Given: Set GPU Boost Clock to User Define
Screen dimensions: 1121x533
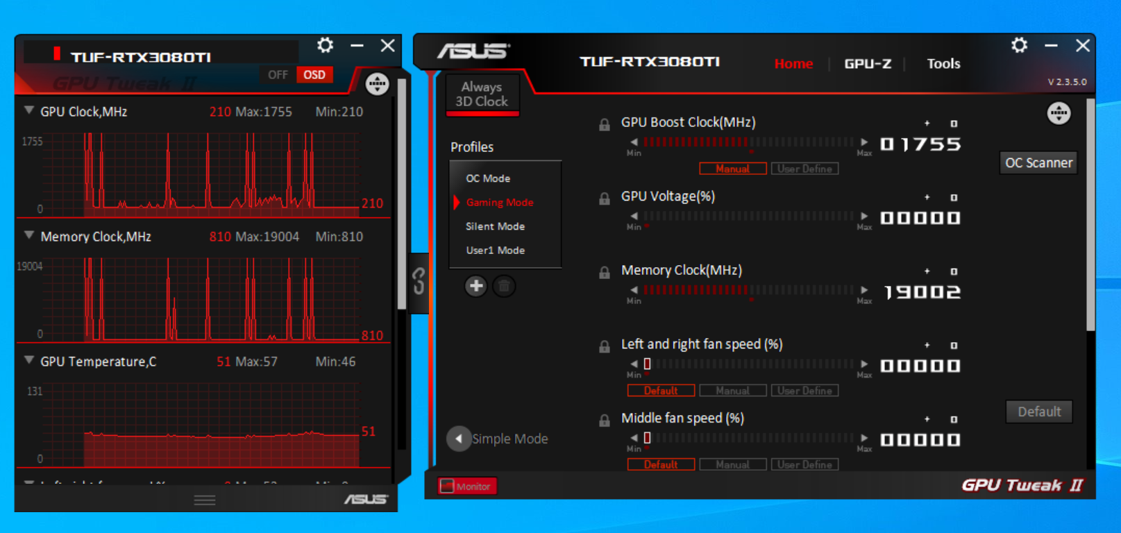Looking at the screenshot, I should 804,169.
